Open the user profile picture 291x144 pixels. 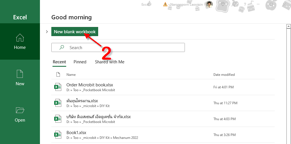coord(209,4)
